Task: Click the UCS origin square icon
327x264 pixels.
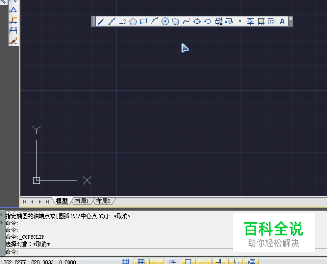Action: (36, 180)
